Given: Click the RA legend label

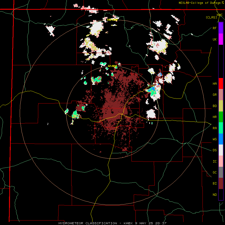Looking at the screenshot, I should (214, 128).
